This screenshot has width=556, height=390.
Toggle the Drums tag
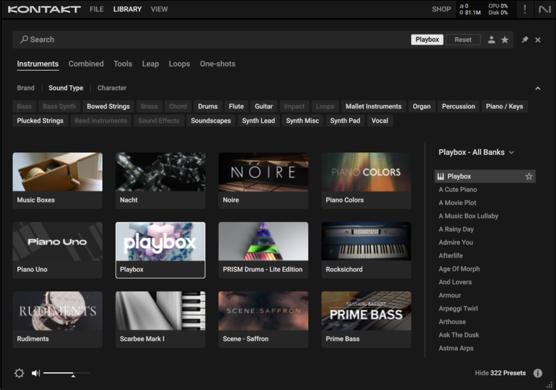pos(208,107)
